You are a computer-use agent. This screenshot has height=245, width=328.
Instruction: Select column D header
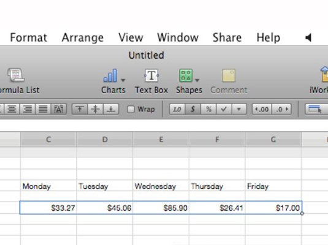click(x=105, y=139)
